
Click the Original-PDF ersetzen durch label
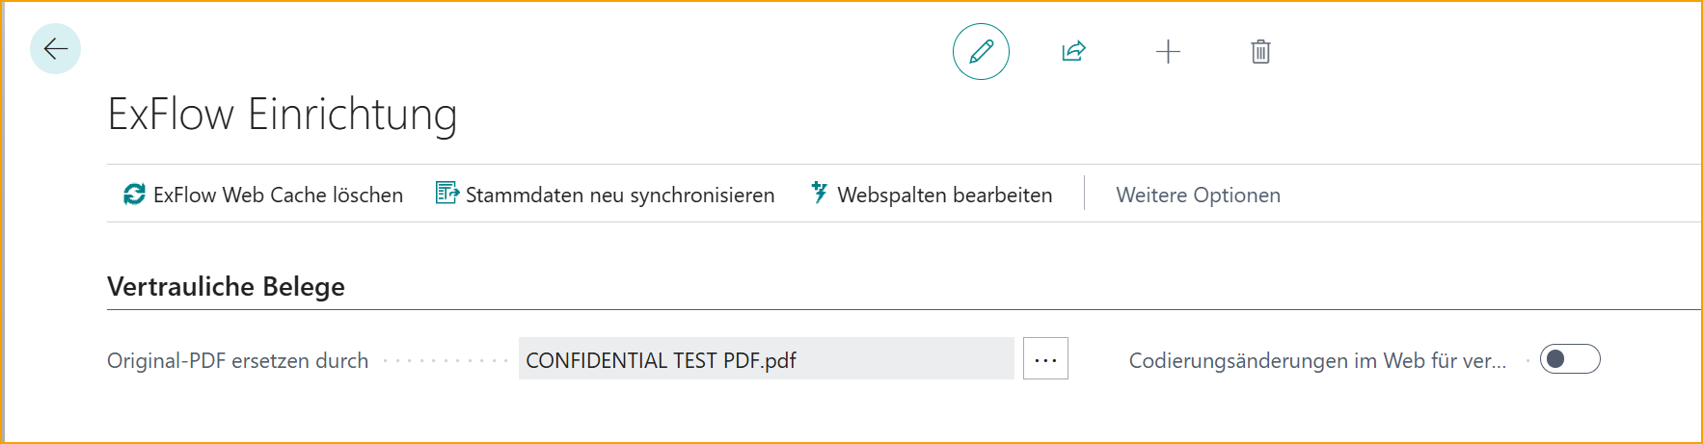237,360
